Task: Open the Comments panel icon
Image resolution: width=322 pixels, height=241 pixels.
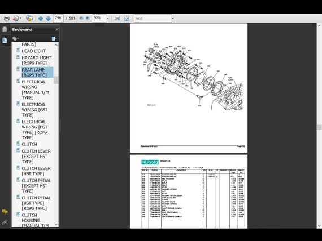Action: coord(5,212)
